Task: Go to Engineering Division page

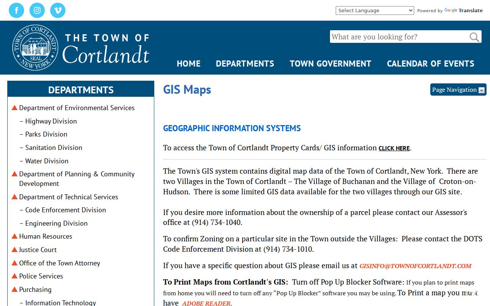Action: (56, 223)
